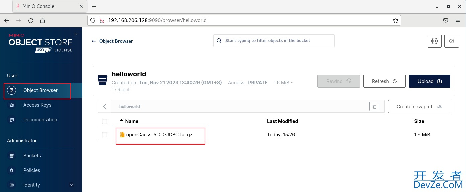The width and height of the screenshot is (466, 192).
Task: Open Object Browser in sidebar
Action: point(41,90)
